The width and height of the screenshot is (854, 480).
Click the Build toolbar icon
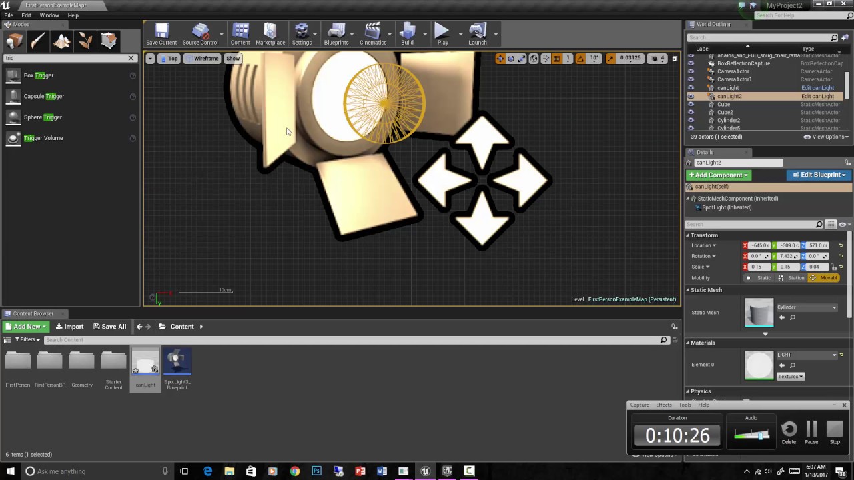pyautogui.click(x=407, y=34)
